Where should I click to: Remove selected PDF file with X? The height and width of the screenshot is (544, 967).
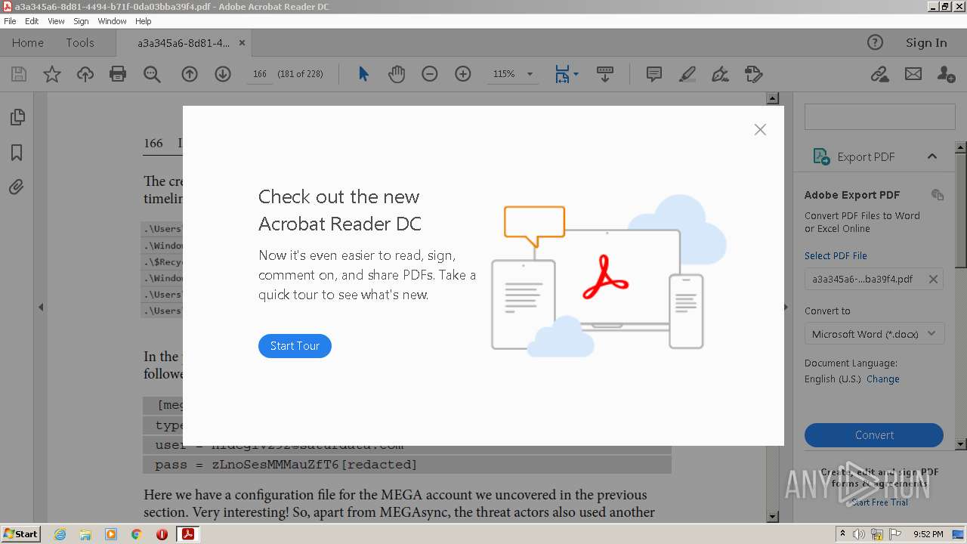[933, 279]
